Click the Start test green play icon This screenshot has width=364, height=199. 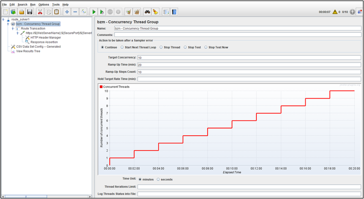(x=94, y=12)
